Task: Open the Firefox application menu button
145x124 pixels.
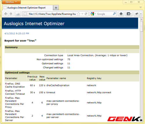Action: tap(11, 2)
